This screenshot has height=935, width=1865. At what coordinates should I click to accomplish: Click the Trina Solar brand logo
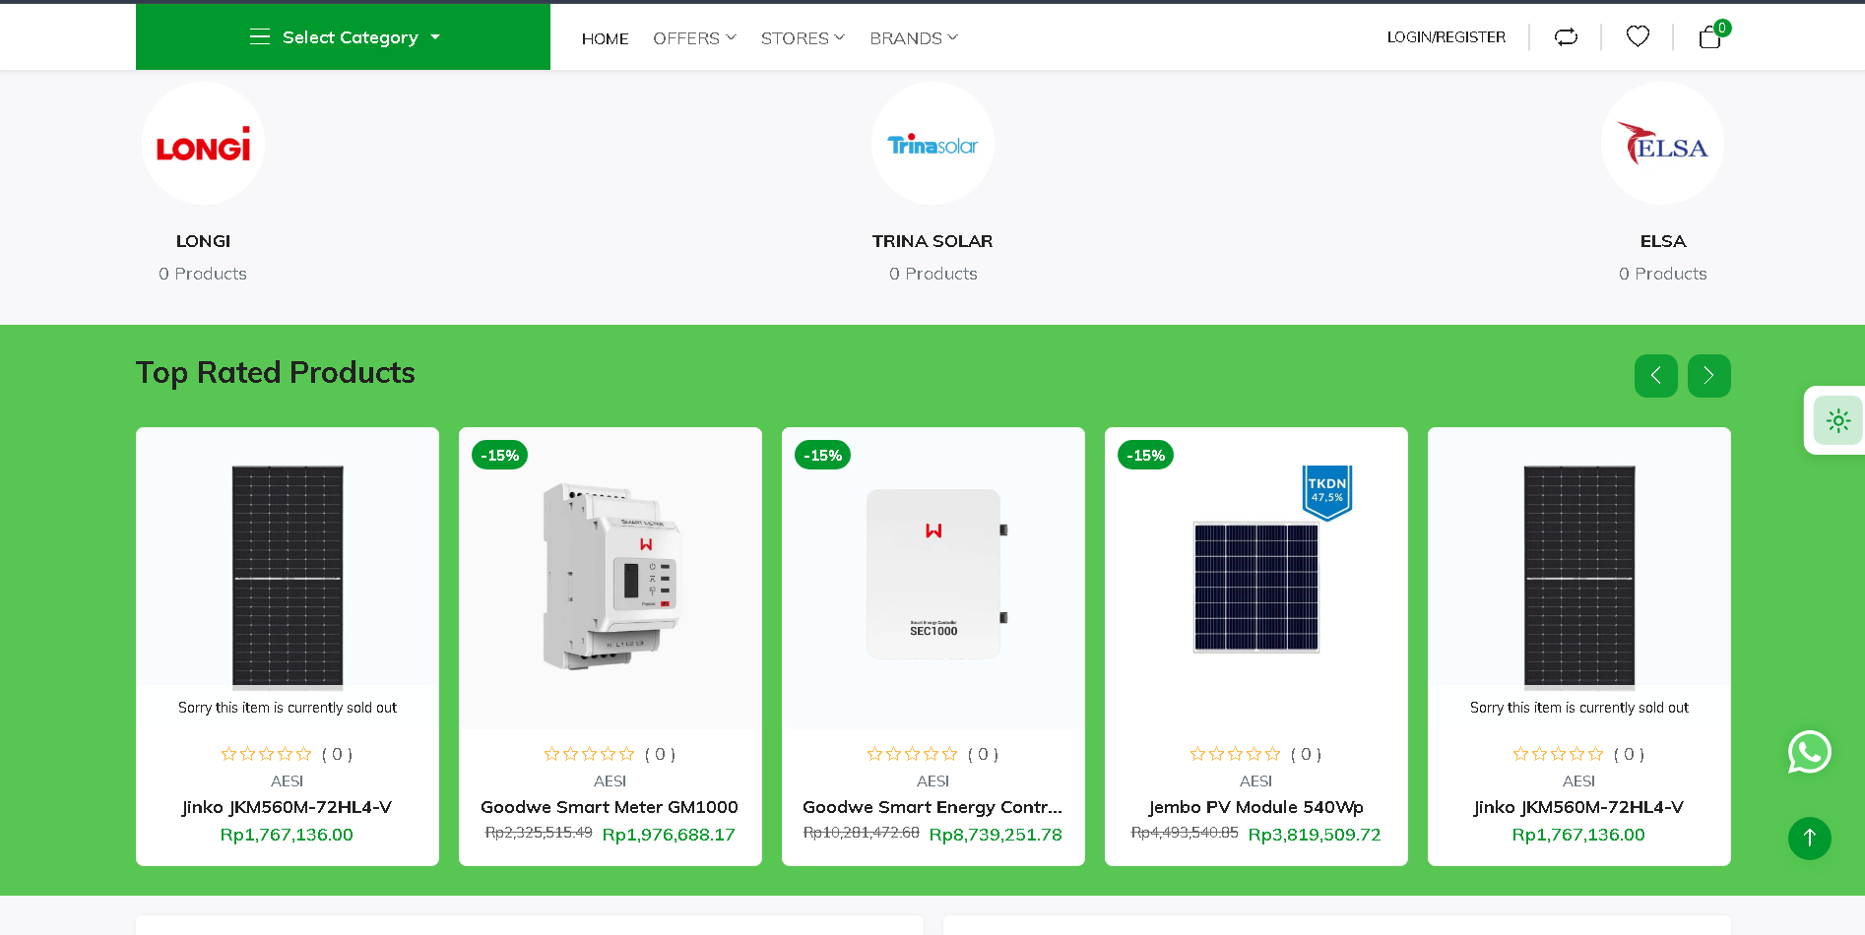[932, 145]
